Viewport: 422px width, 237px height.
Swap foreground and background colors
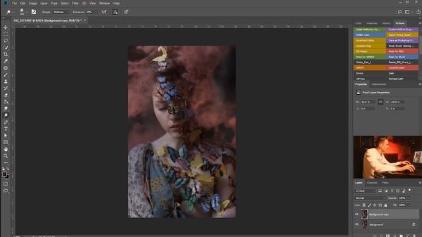point(8,169)
